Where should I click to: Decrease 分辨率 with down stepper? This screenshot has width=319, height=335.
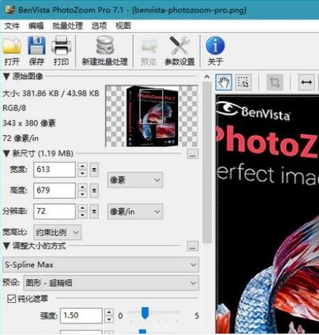click(82, 215)
